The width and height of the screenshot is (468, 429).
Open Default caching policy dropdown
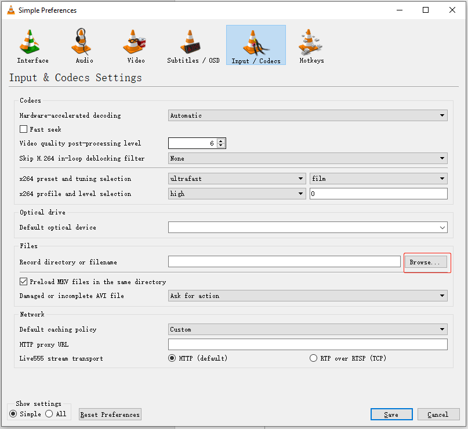[x=308, y=329]
